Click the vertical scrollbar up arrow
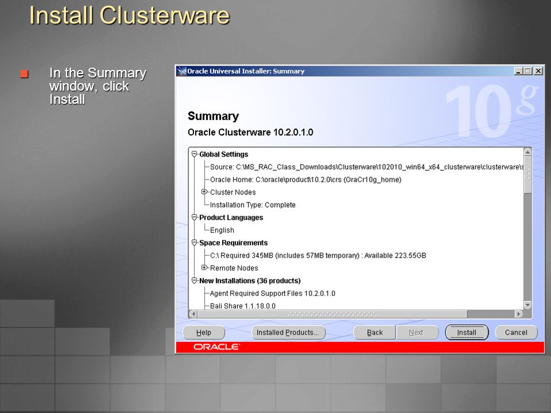This screenshot has width=551, height=413. (527, 152)
